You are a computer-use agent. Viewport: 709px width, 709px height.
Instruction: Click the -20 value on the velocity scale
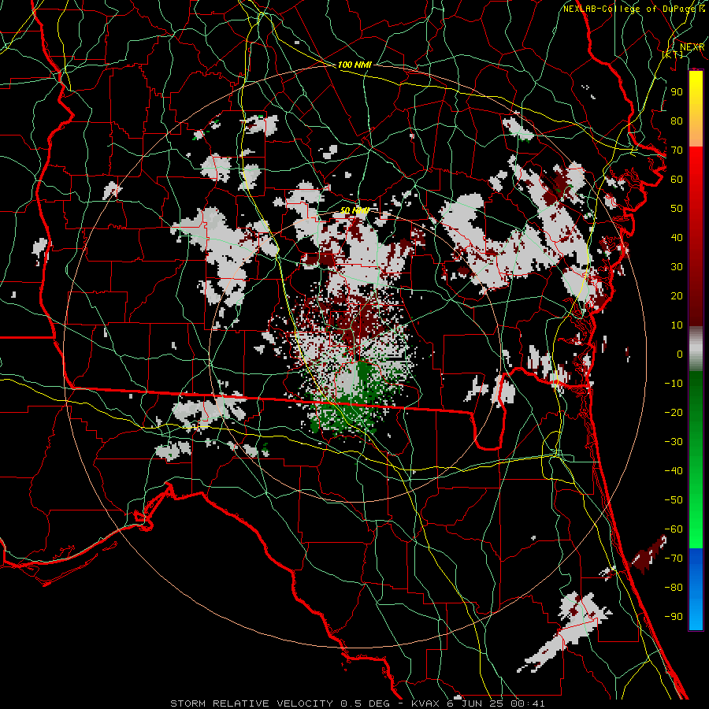[674, 412]
